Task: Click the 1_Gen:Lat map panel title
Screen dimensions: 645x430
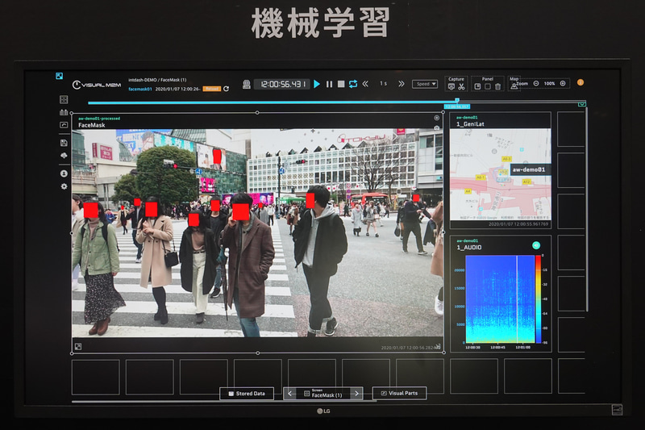Action: click(470, 124)
